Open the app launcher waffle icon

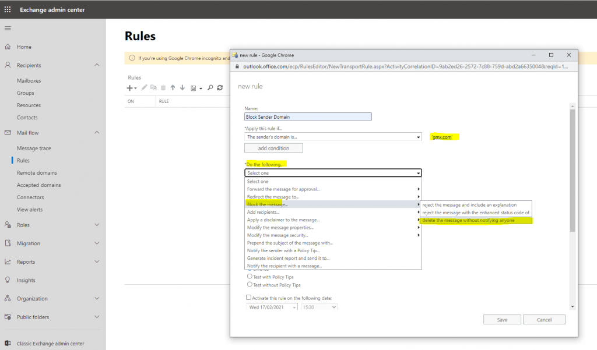(8, 9)
